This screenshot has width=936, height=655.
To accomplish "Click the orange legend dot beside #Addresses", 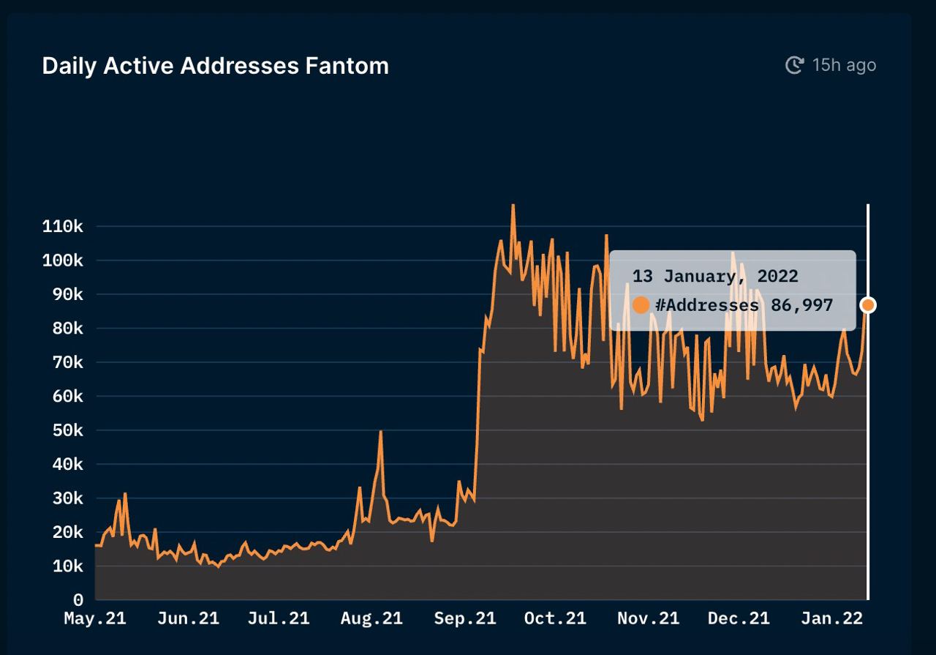I will point(641,305).
